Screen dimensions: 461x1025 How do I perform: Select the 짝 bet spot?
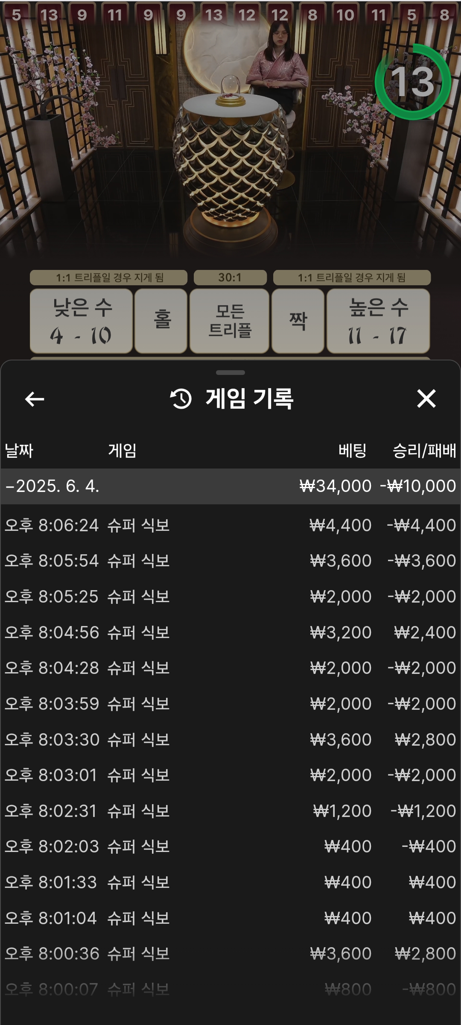click(x=298, y=321)
